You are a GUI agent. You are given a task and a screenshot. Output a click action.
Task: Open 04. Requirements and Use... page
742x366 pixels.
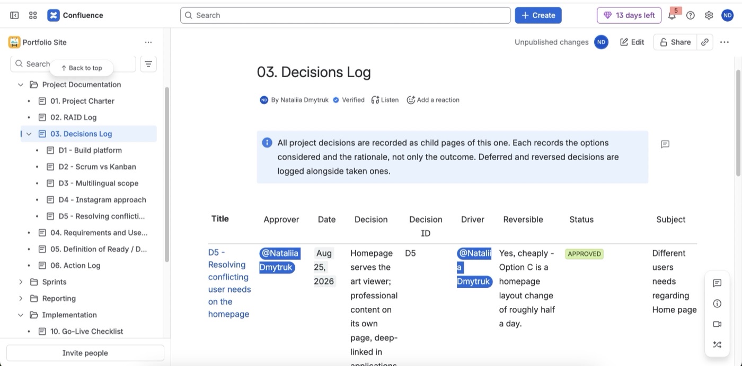[x=99, y=232]
